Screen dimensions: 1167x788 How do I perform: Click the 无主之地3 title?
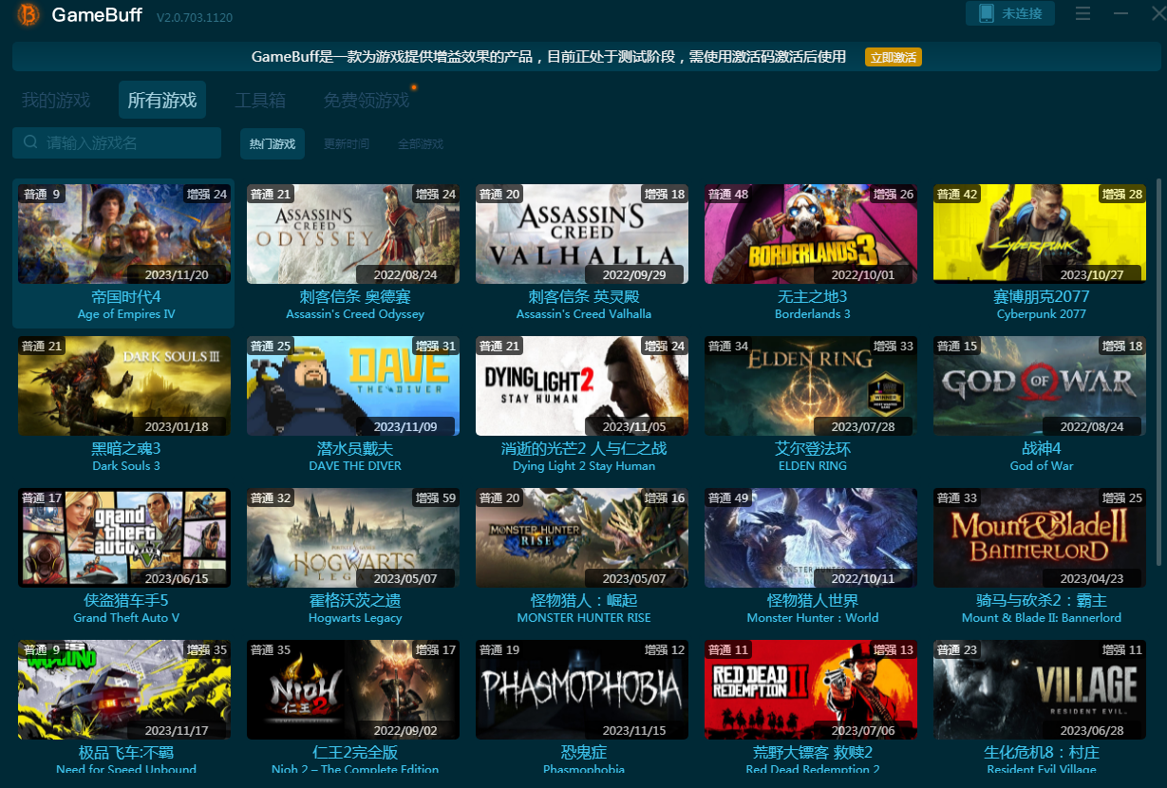812,296
